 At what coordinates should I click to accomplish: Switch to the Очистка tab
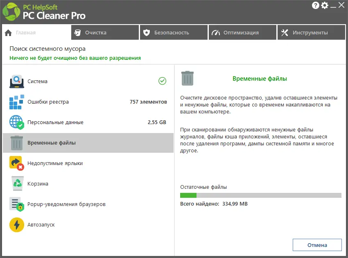pyautogui.click(x=105, y=32)
